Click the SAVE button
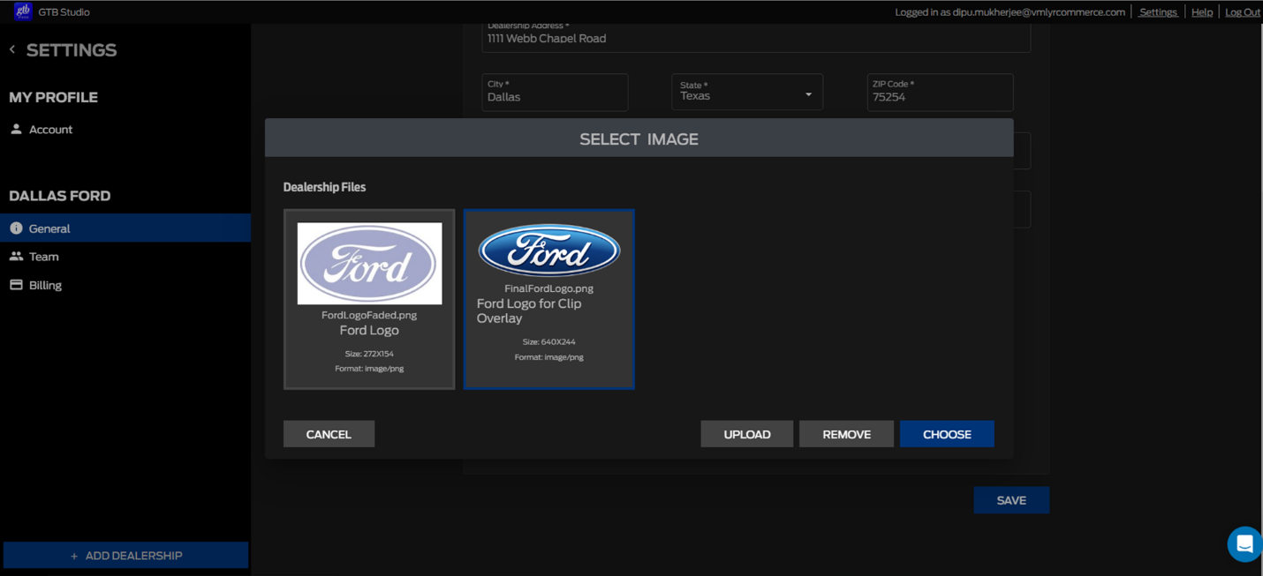Viewport: 1263px width, 576px height. [x=1011, y=500]
